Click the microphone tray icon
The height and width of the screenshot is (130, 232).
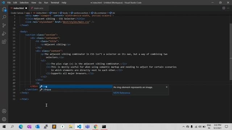click(x=192, y=127)
